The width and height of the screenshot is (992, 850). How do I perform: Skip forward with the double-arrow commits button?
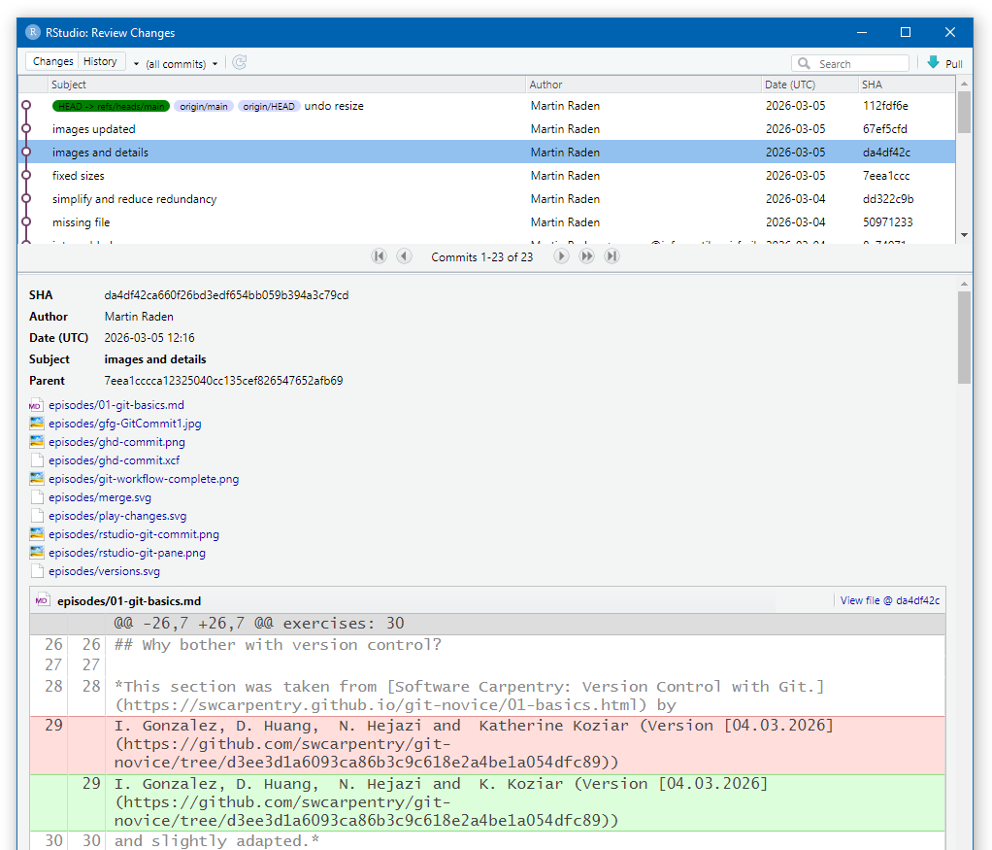coord(586,256)
